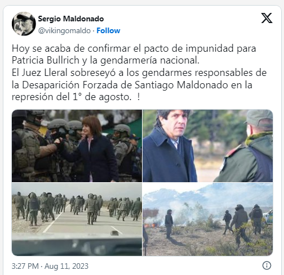Open the Sergio Maldonado display name

pos(71,19)
